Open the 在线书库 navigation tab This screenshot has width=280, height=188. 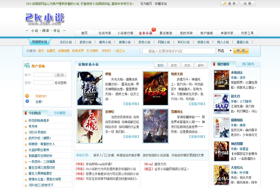(105, 33)
